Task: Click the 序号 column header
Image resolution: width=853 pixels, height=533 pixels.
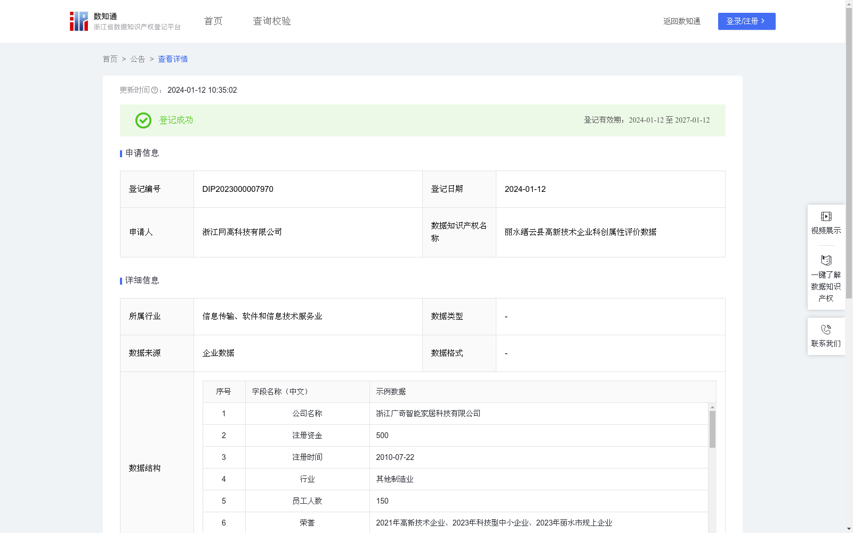Action: pyautogui.click(x=223, y=392)
